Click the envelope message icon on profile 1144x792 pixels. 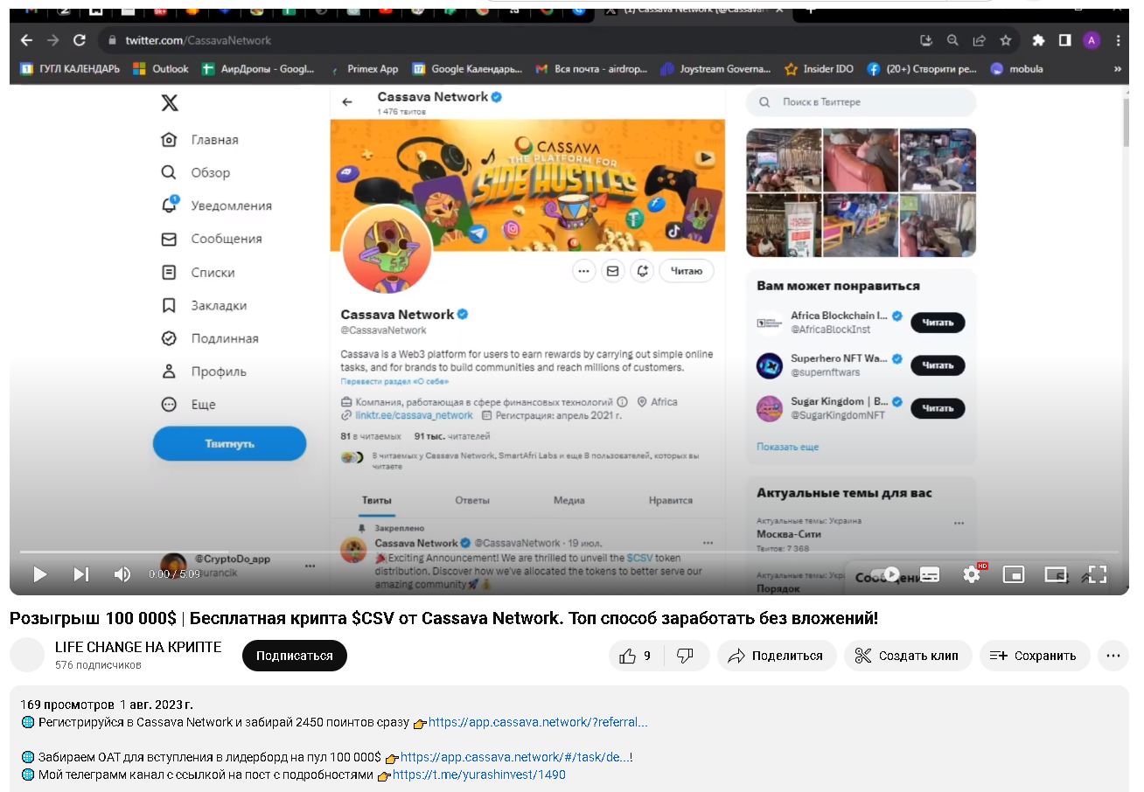(613, 271)
